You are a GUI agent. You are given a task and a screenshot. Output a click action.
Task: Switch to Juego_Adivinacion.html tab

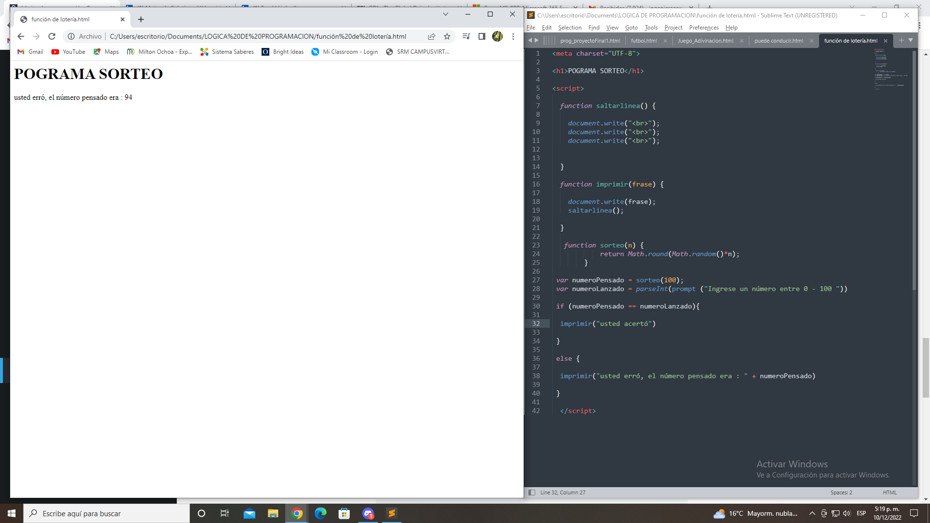click(705, 41)
